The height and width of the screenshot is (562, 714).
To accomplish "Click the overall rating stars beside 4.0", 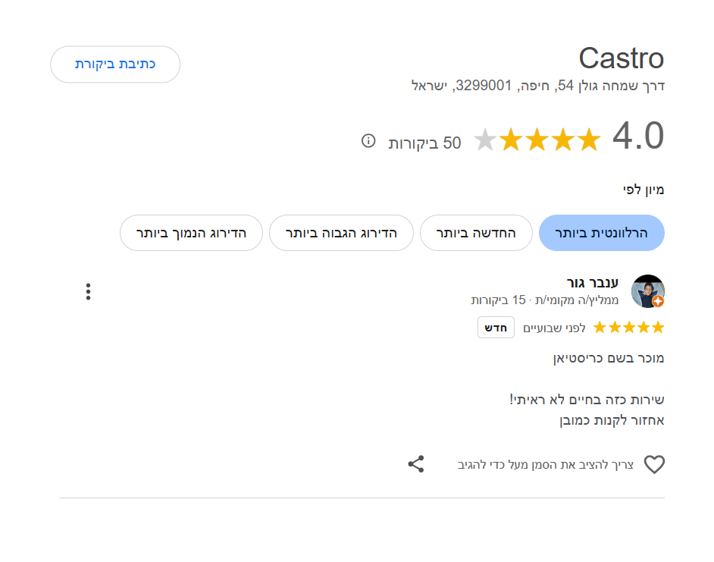I will tap(538, 139).
